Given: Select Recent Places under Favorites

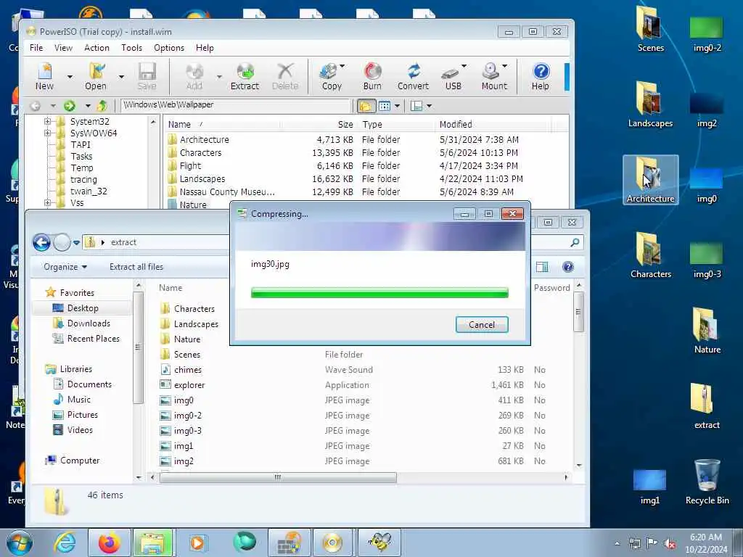Looking at the screenshot, I should tap(94, 339).
